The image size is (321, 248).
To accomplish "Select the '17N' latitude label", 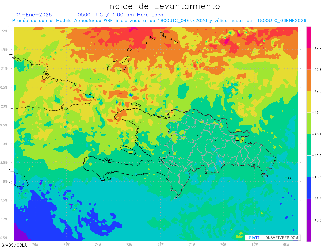I will pos(4,219).
